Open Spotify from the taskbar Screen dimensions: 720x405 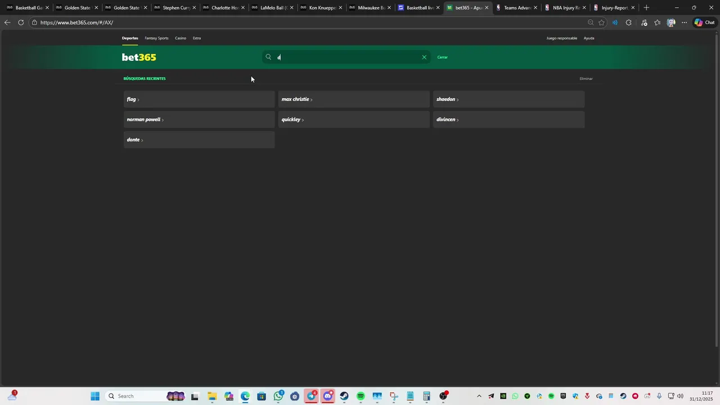tap(361, 396)
